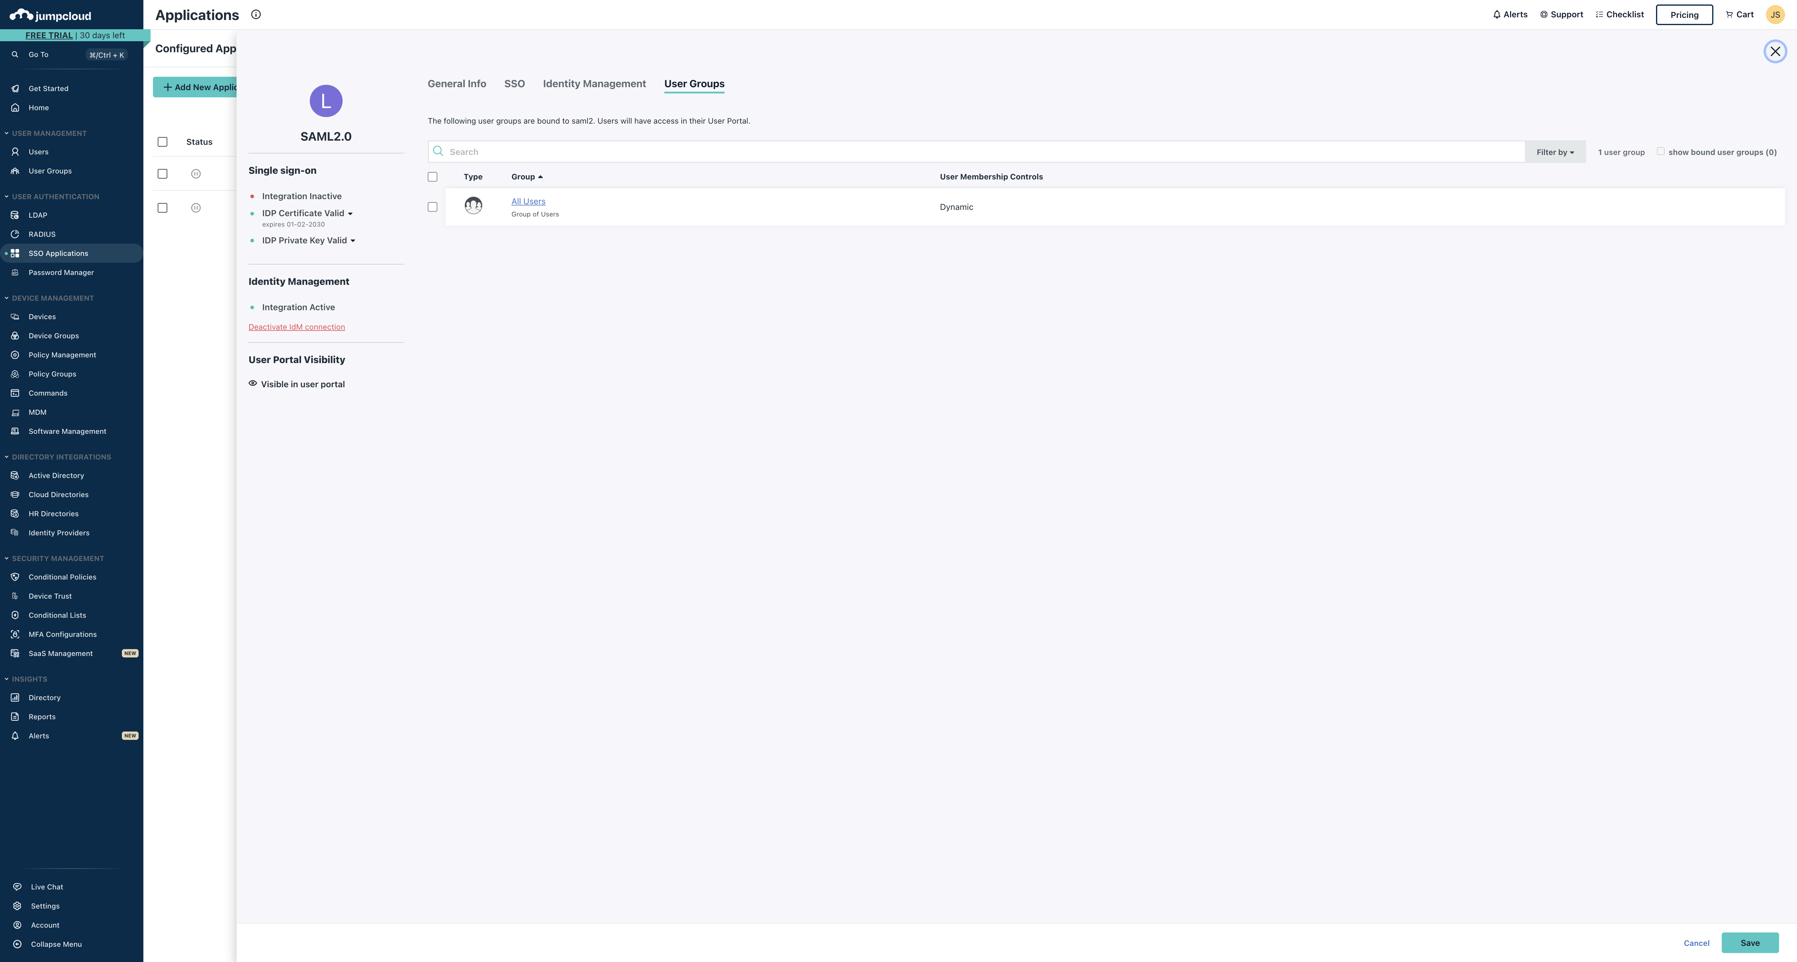
Task: Click the Home icon in sidebar
Action: click(15, 107)
